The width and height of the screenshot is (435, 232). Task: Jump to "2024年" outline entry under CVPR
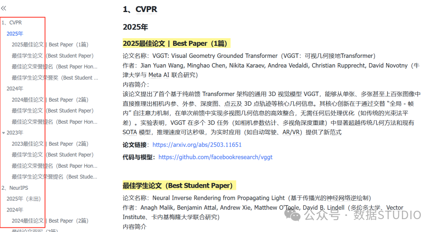click(x=15, y=88)
